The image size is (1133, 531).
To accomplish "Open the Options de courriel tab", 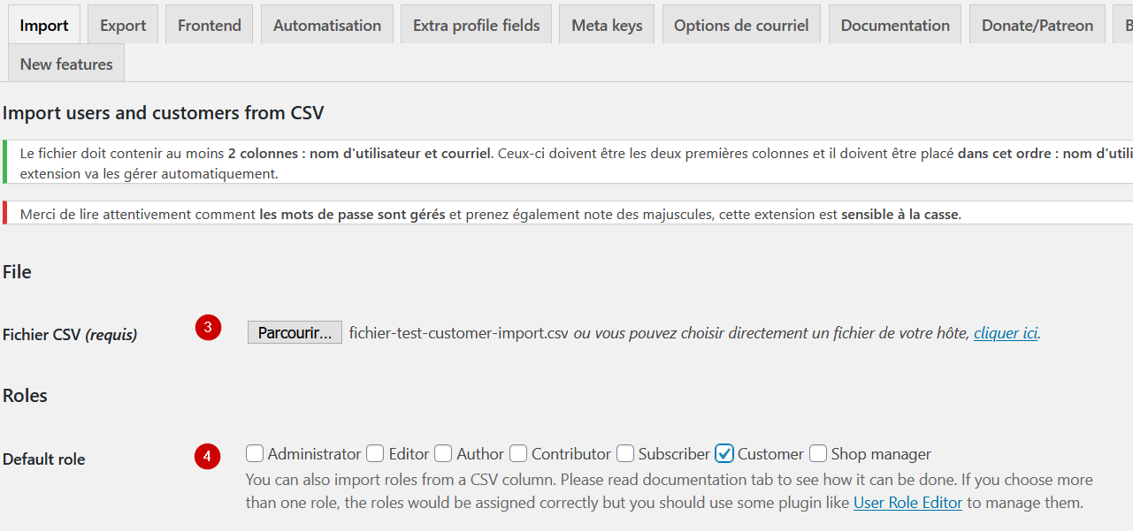I will click(x=741, y=25).
